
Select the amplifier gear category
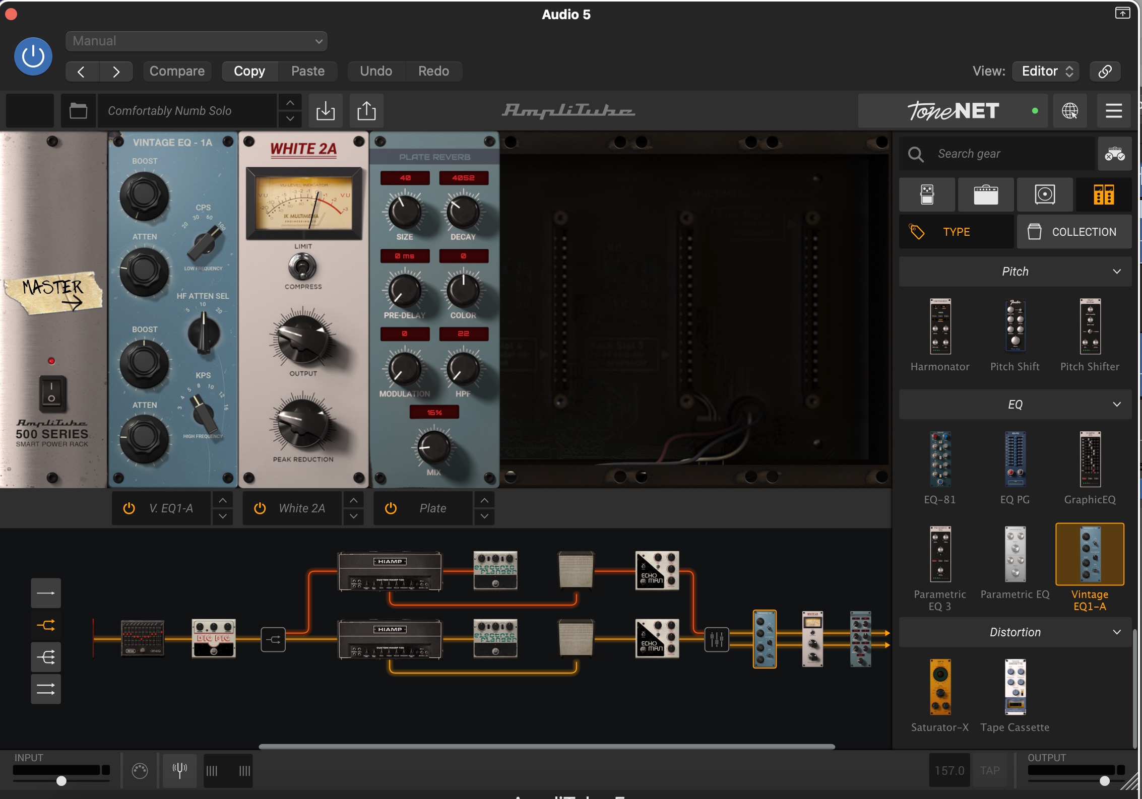[986, 194]
